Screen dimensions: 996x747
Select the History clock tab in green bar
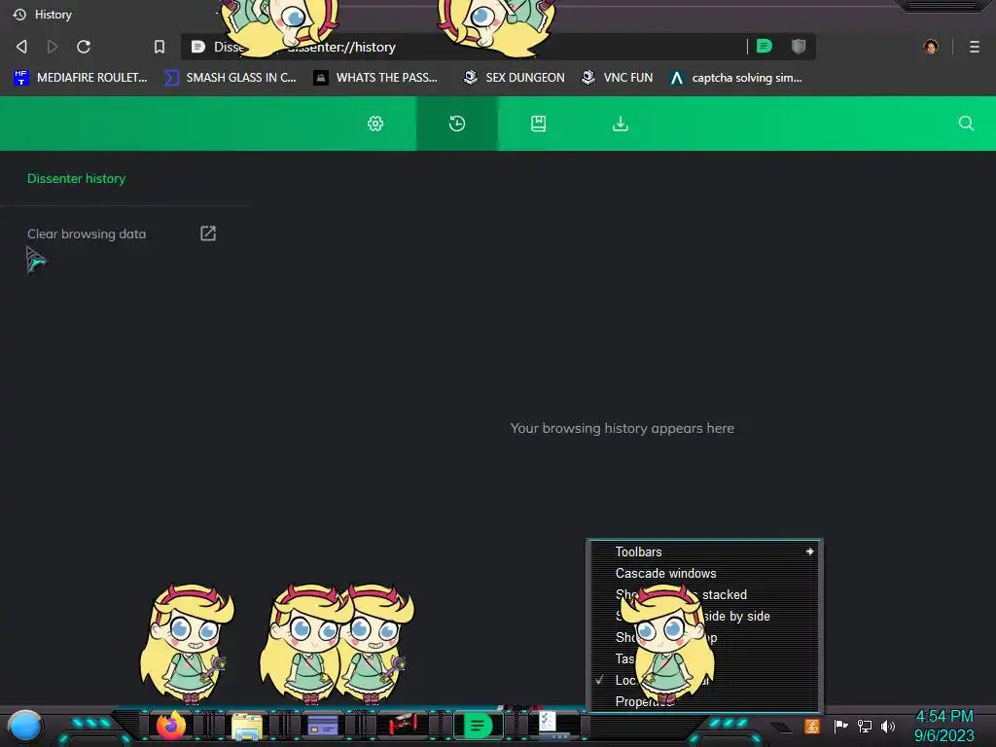[457, 124]
